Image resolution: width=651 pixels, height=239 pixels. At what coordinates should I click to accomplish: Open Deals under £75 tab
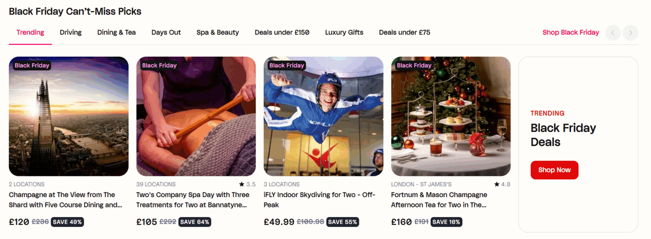(404, 33)
